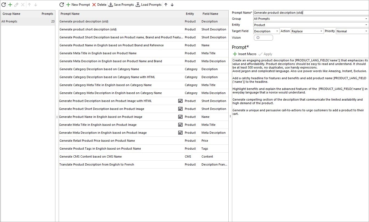Refresh the prompt groups list

(4, 5)
